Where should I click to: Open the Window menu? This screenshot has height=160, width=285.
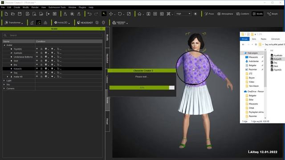coord(72,8)
